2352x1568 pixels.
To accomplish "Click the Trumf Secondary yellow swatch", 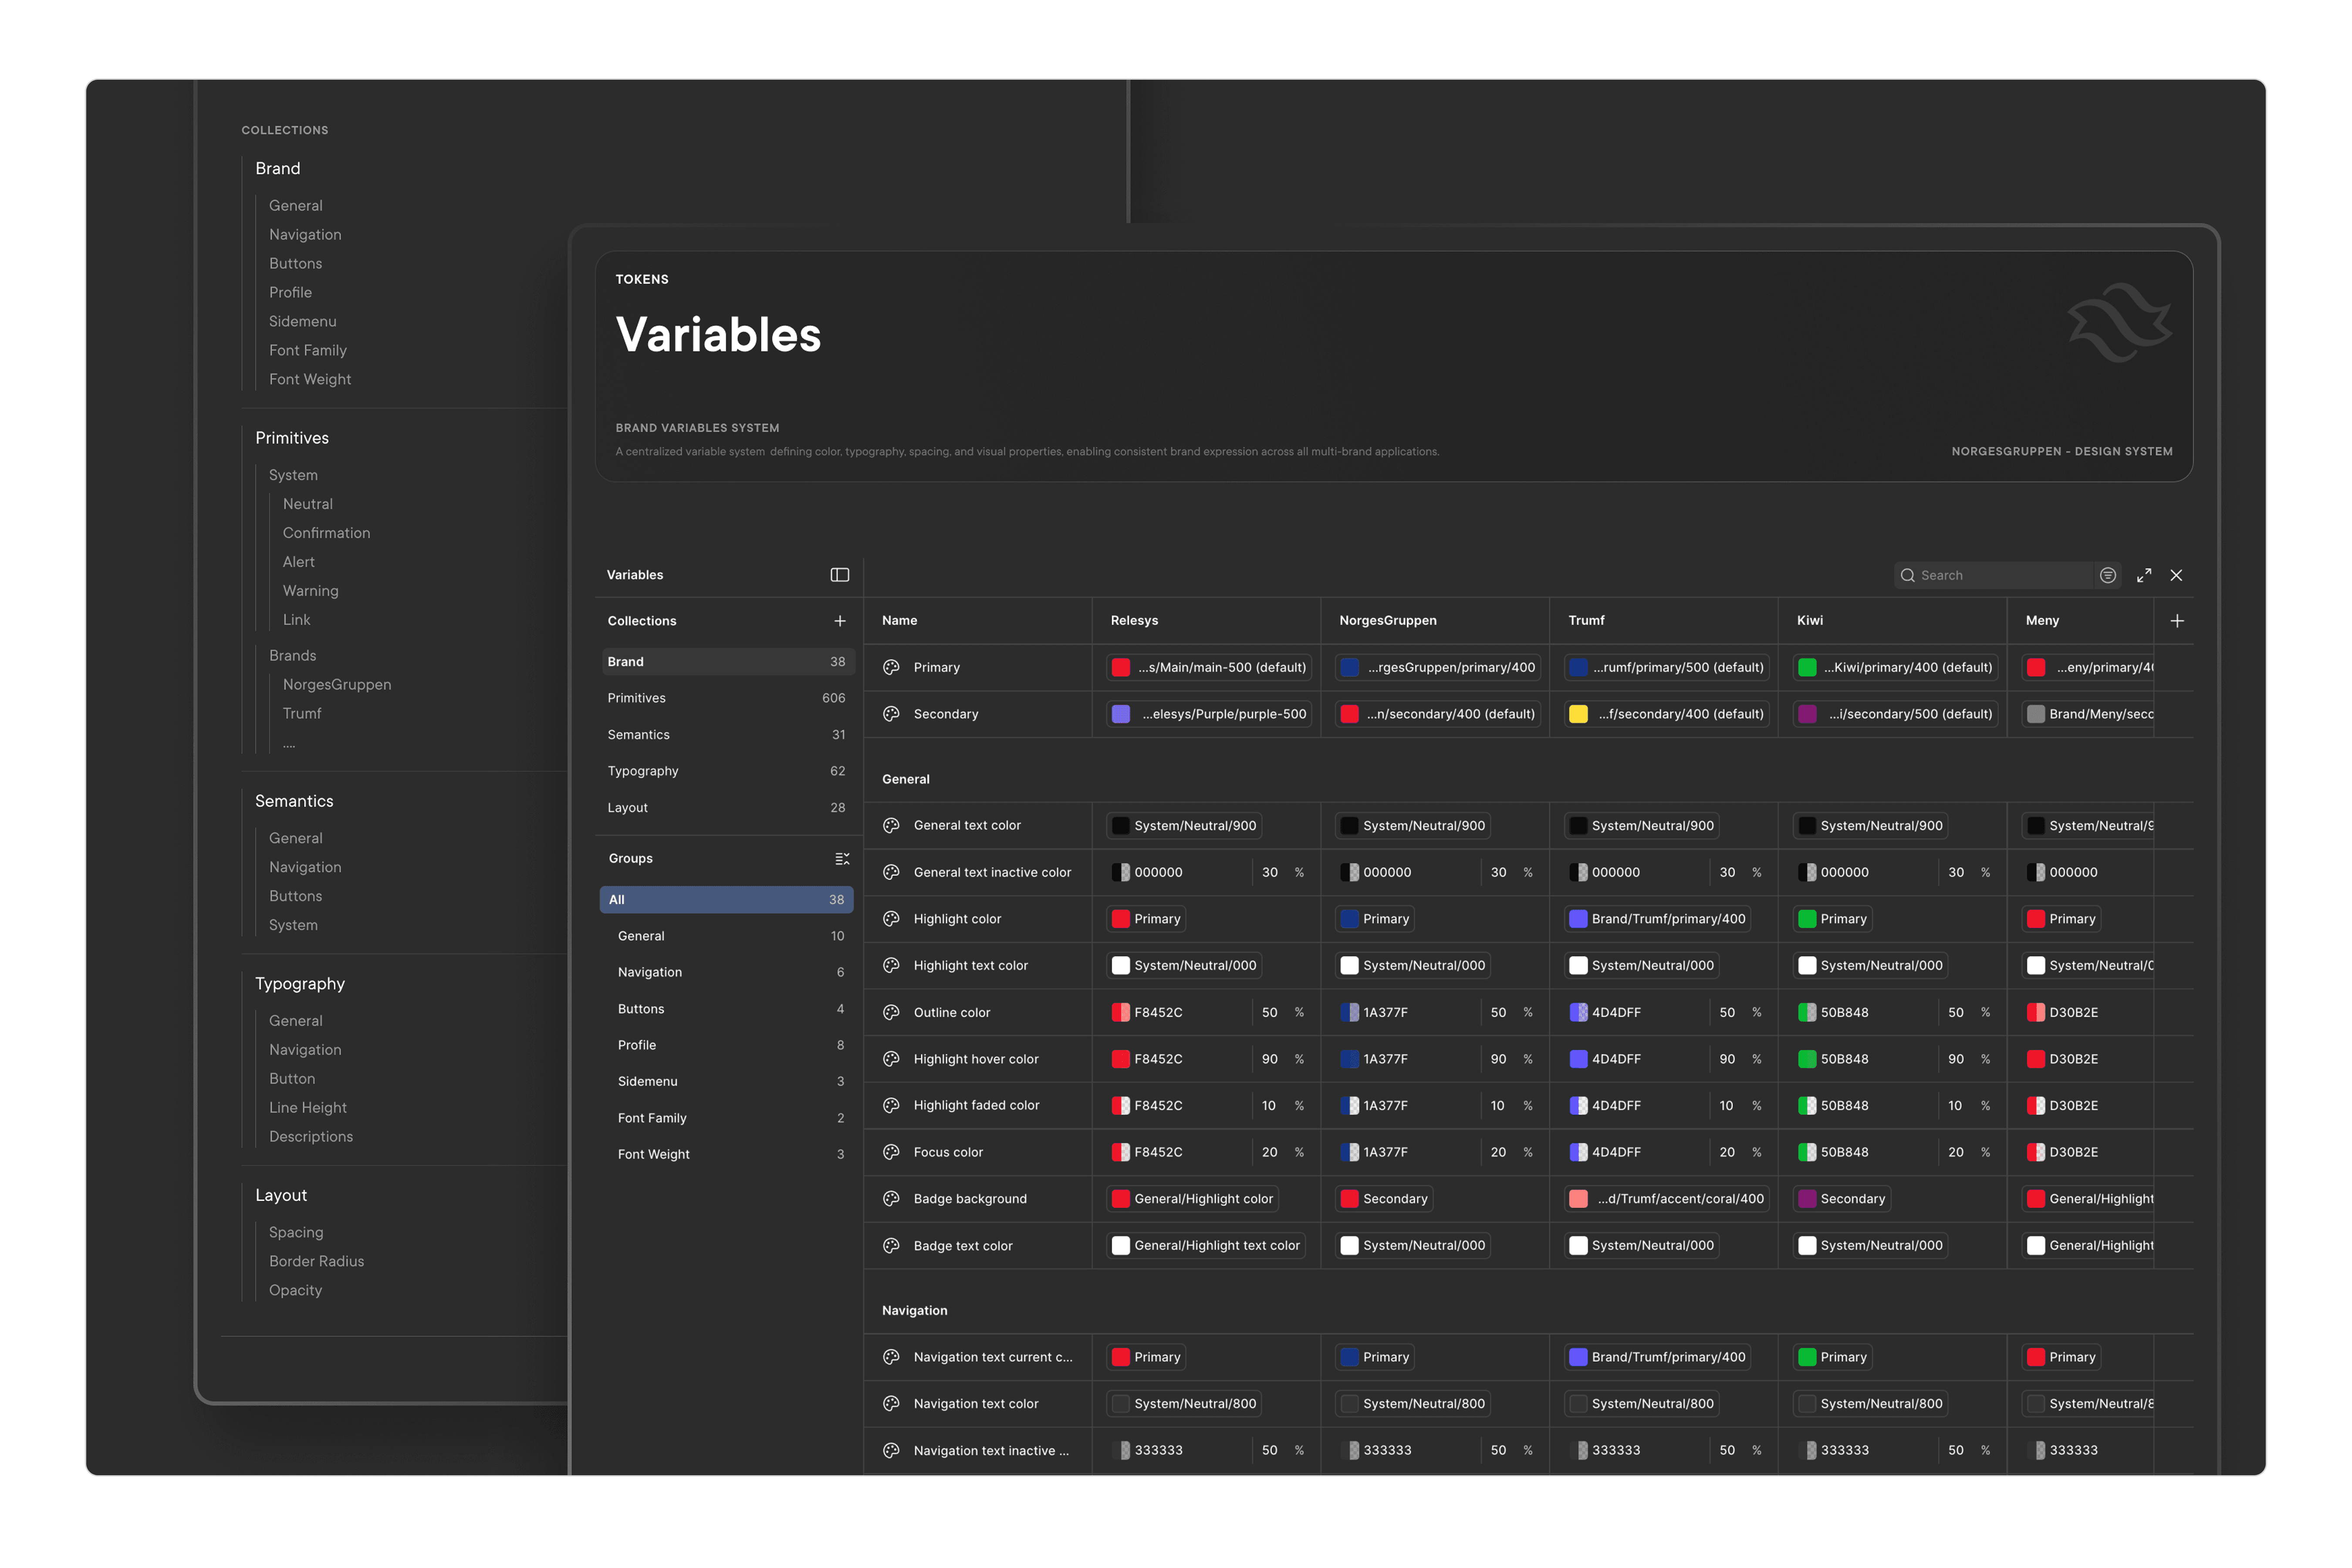I will (x=1578, y=714).
